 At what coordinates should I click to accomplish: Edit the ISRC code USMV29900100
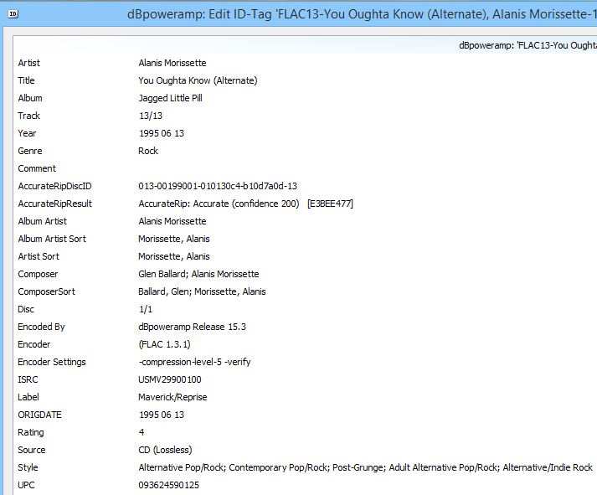169,379
